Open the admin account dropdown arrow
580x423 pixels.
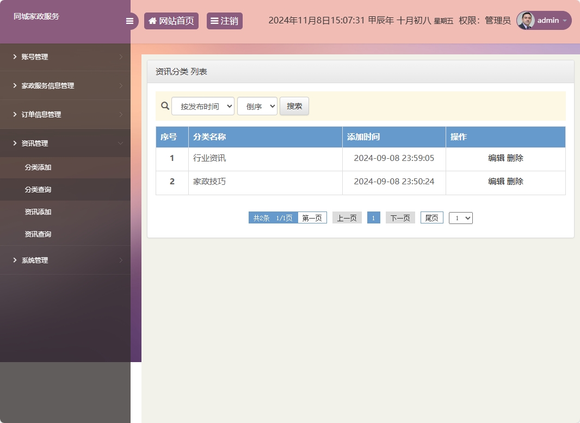[x=566, y=21]
